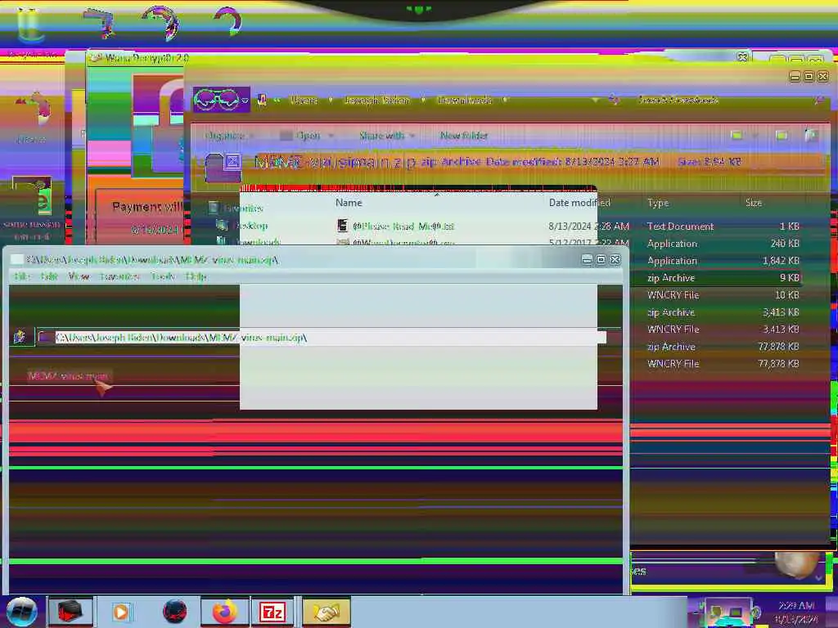Open Windows Media Player from taskbar
The image size is (838, 628).
tap(121, 612)
